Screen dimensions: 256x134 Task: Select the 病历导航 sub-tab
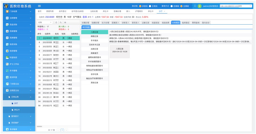[86, 27]
